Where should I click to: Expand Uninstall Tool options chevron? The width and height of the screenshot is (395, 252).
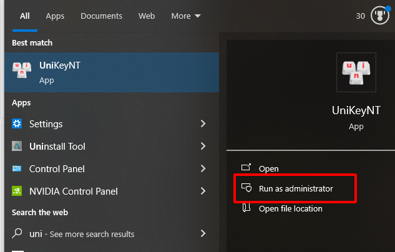click(x=203, y=146)
